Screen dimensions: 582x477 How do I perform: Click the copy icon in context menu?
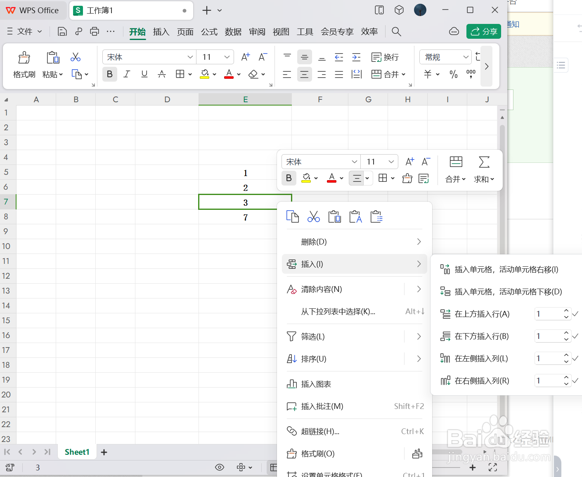coord(292,216)
